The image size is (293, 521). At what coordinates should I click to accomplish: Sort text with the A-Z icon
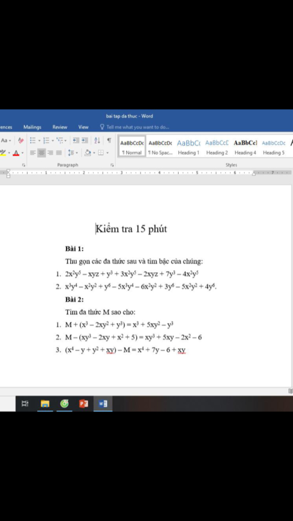[97, 140]
